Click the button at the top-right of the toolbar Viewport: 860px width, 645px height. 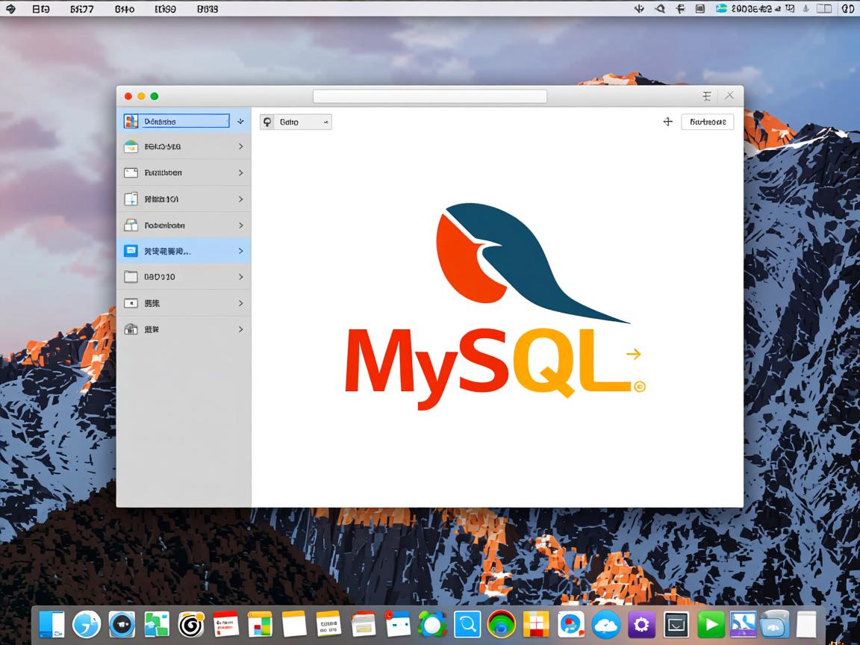tap(707, 121)
